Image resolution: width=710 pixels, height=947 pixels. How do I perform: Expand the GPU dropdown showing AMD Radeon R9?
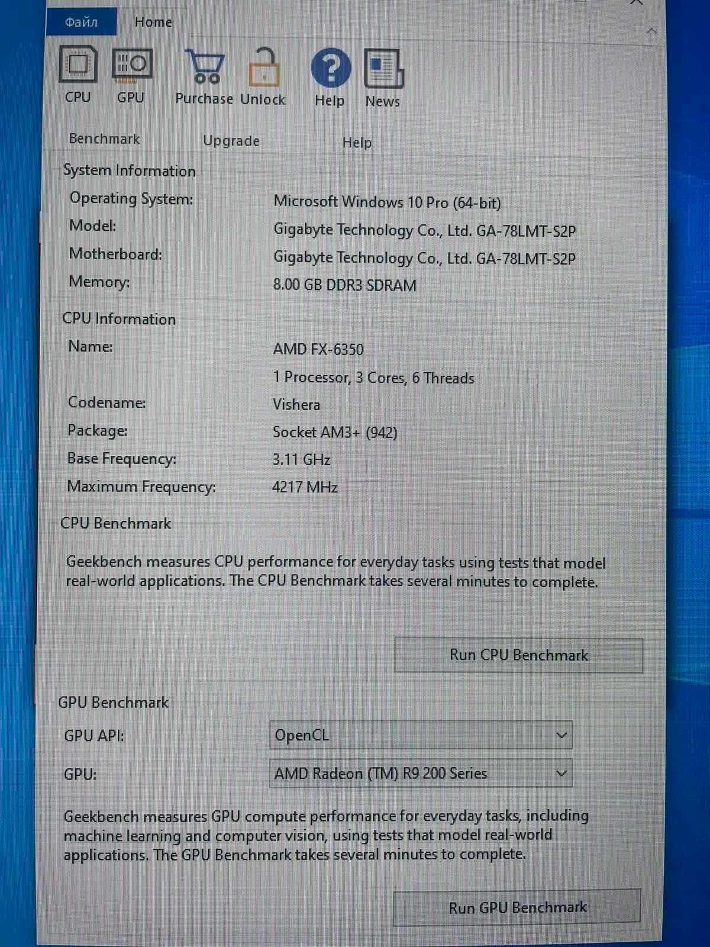coord(421,774)
